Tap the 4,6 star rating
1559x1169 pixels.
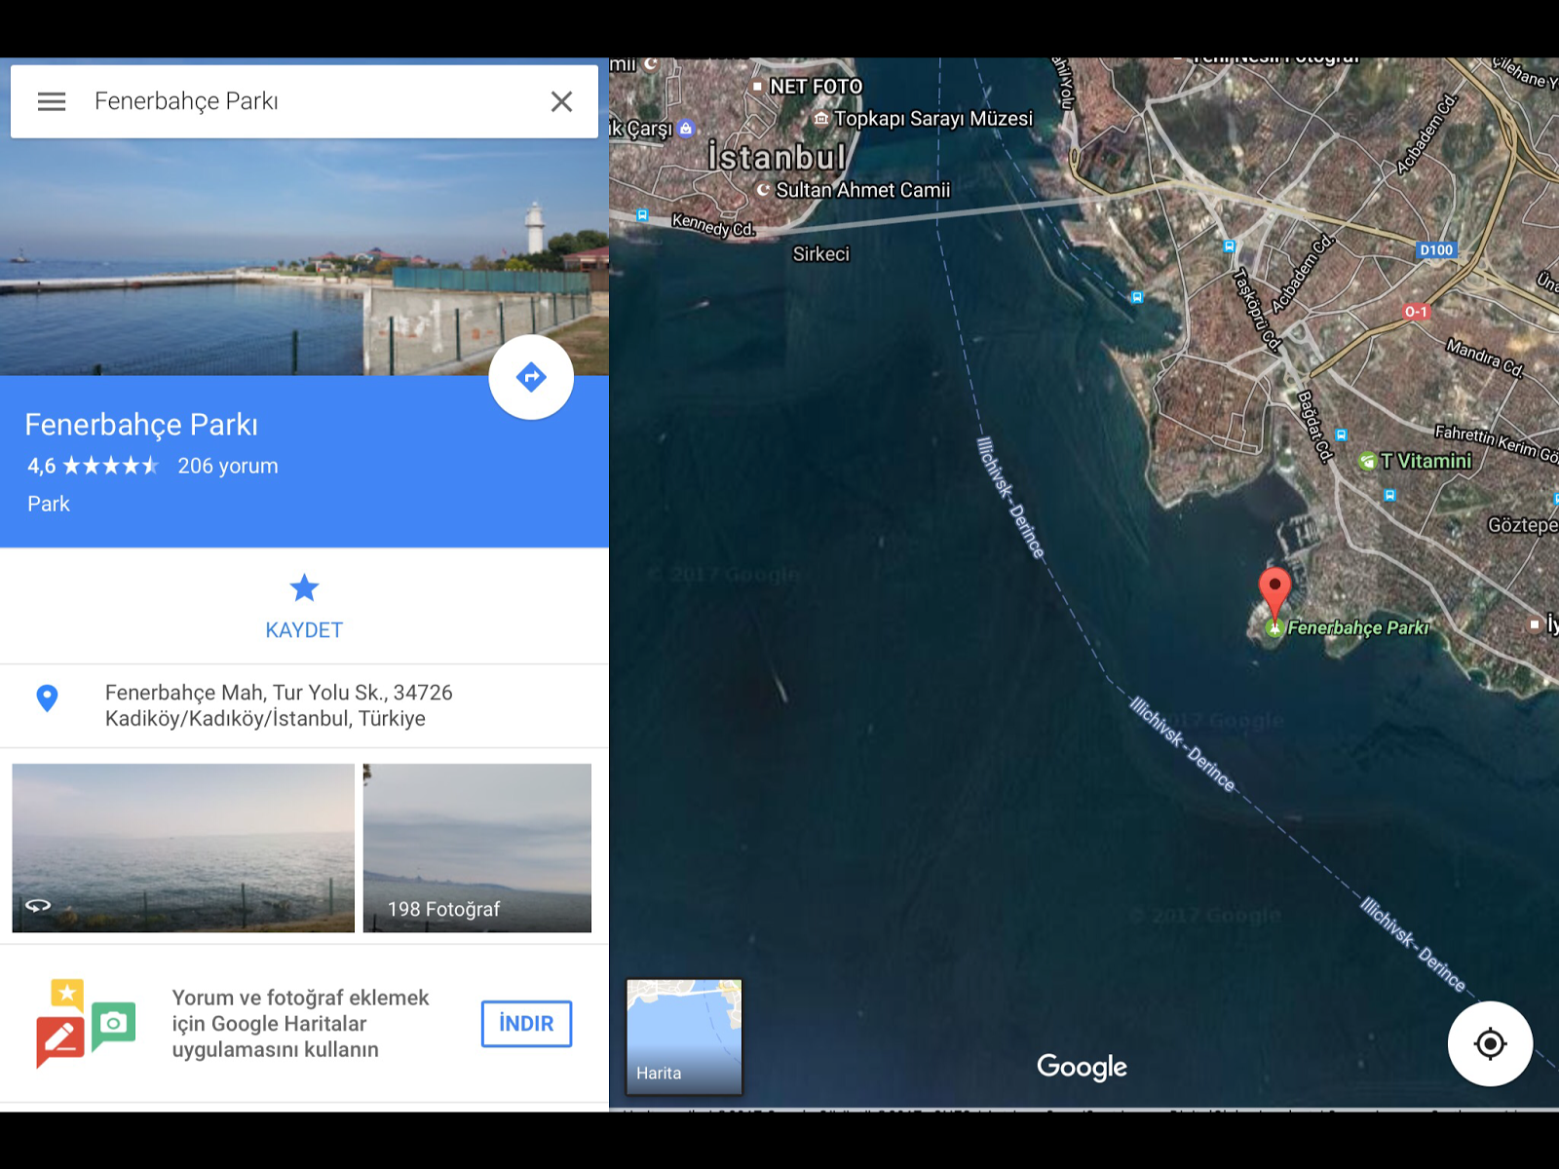coord(93,466)
